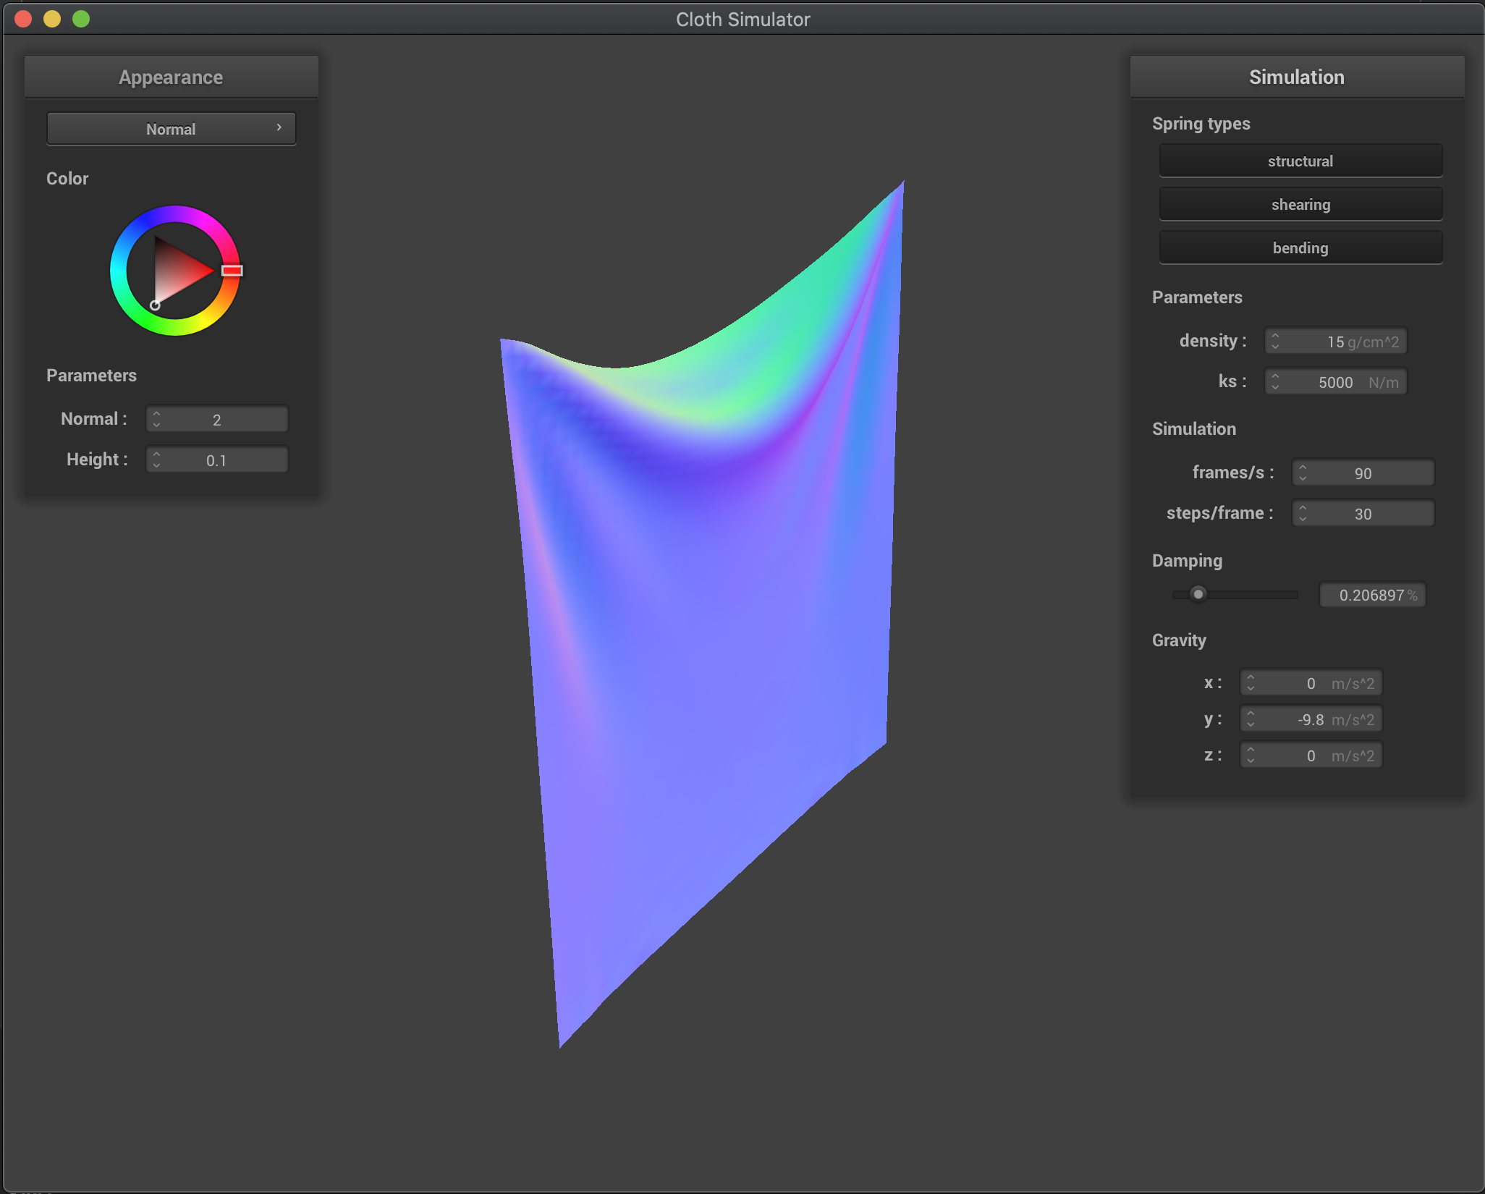
Task: Toggle the bending spring type
Action: [x=1300, y=247]
